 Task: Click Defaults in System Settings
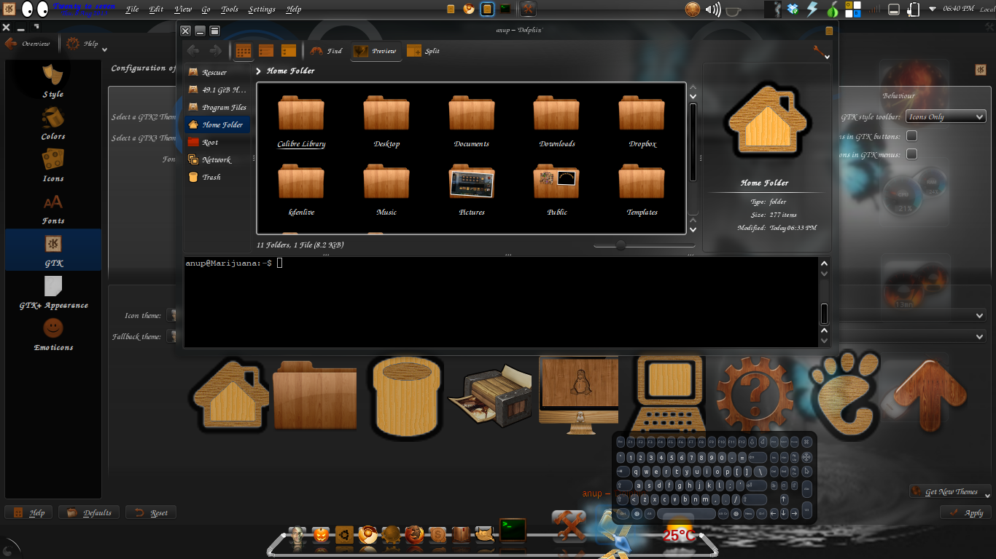click(x=89, y=512)
